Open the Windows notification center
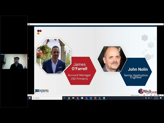 (161, 98)
